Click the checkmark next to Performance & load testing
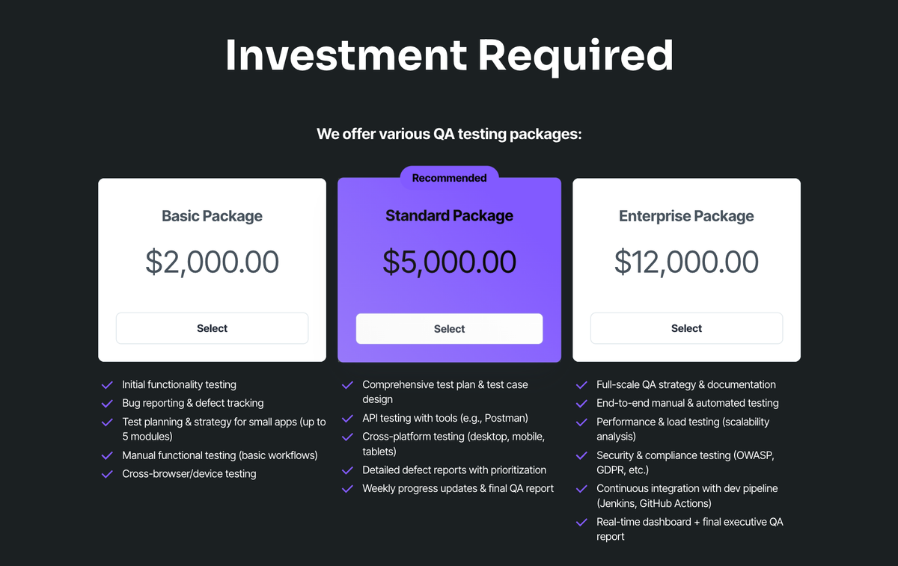 point(581,422)
